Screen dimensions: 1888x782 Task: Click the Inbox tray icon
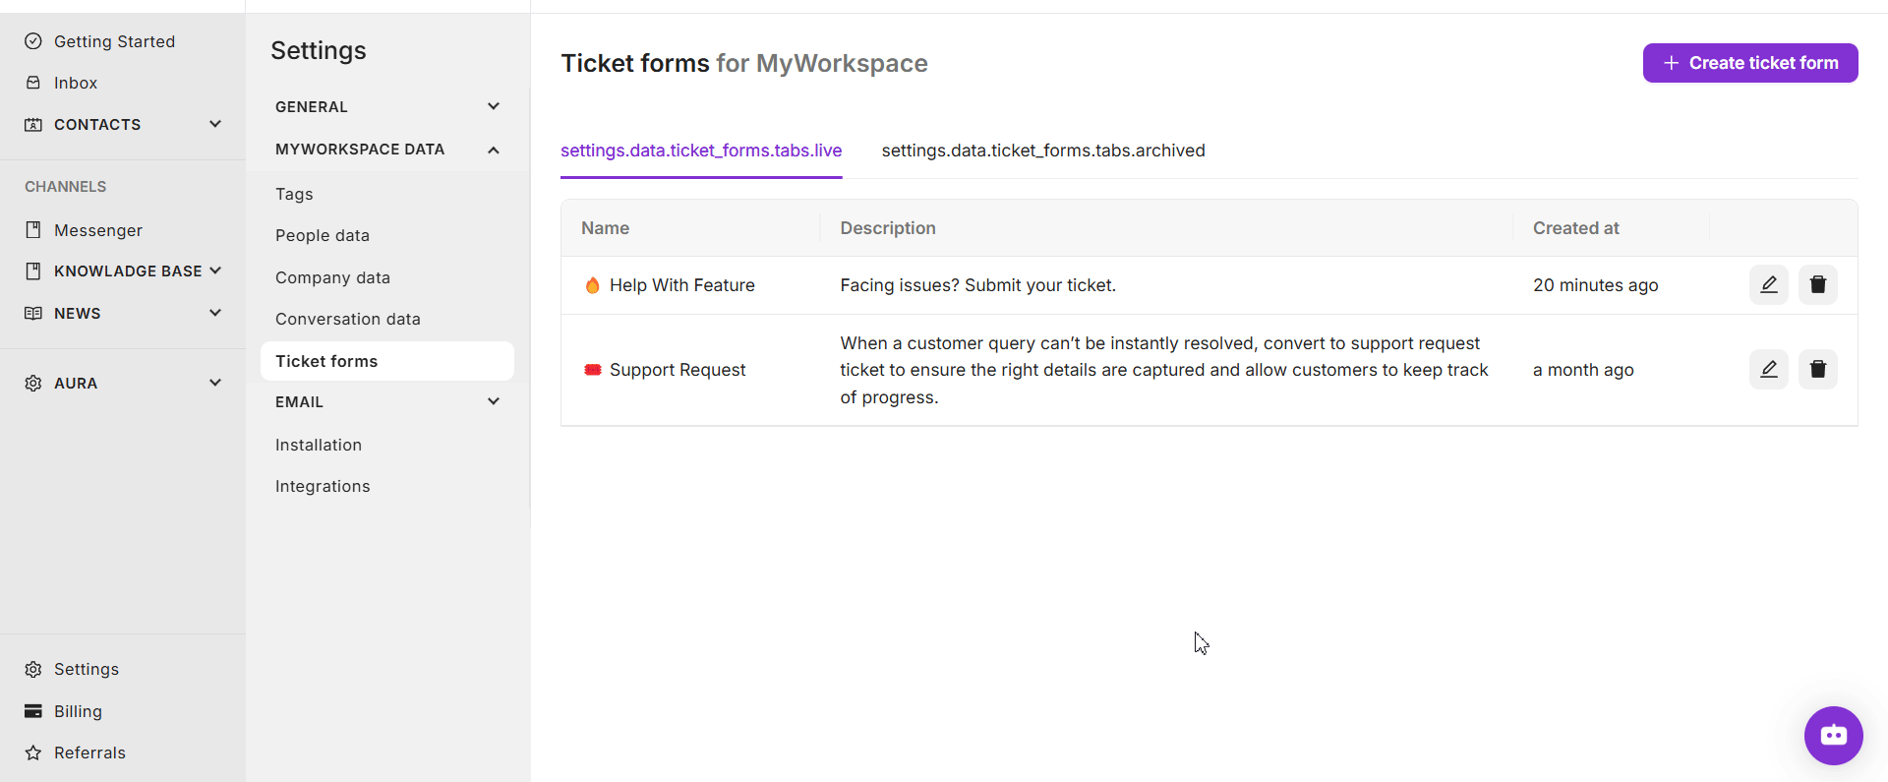click(33, 83)
